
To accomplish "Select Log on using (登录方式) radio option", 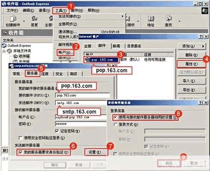I will [115, 125].
